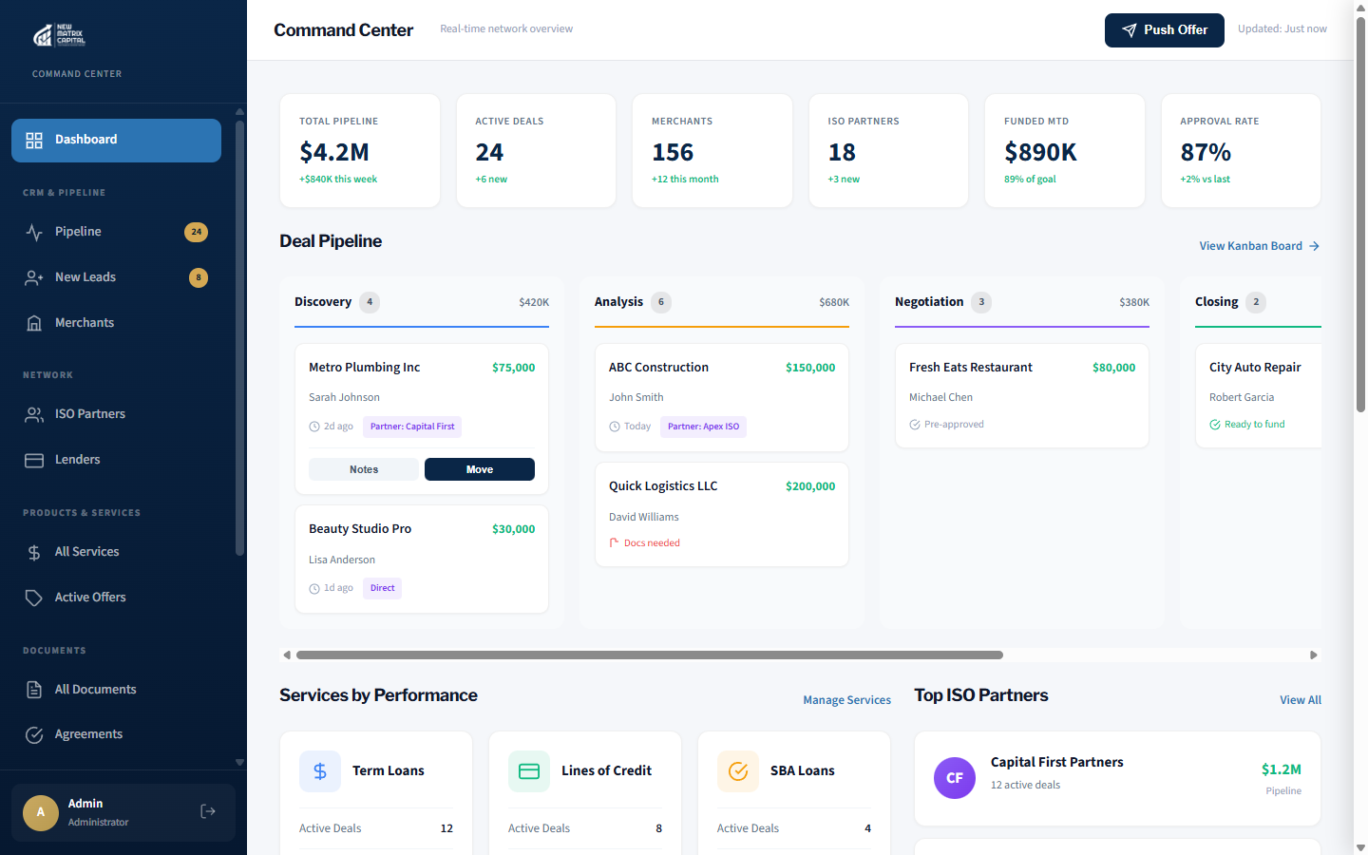Image resolution: width=1368 pixels, height=855 pixels.
Task: Click the Lines of Credit card icon
Action: [529, 770]
